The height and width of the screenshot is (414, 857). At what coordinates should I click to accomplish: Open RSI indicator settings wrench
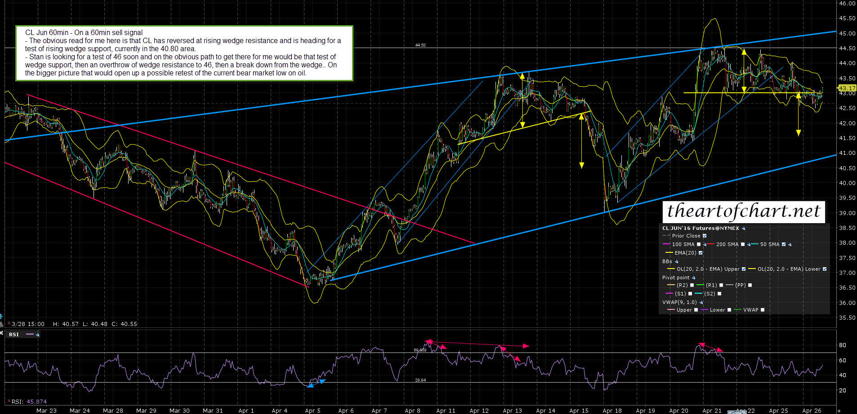[37, 335]
